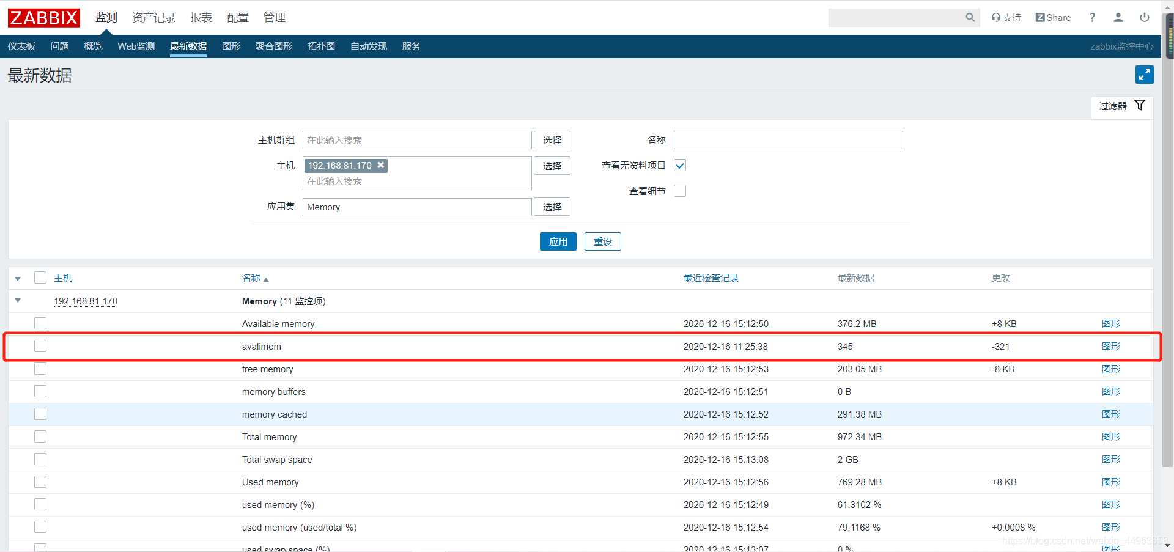Screen dimensions: 1174x552
Task: Open host link 192.168.81.170
Action: click(x=86, y=301)
